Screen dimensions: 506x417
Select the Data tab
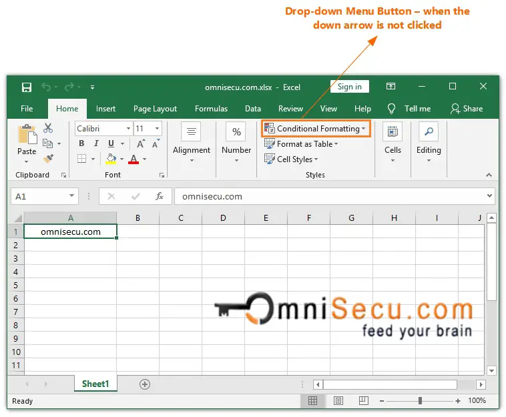(x=253, y=109)
